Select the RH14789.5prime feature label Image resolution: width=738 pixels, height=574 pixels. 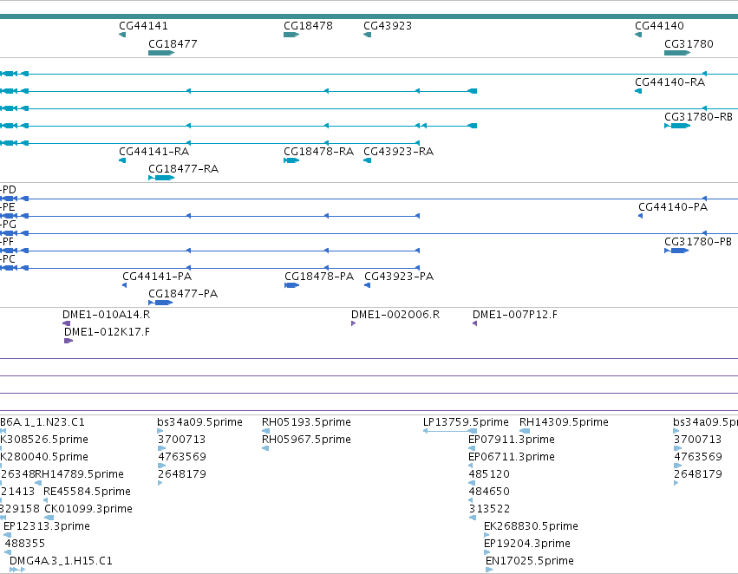pos(80,474)
